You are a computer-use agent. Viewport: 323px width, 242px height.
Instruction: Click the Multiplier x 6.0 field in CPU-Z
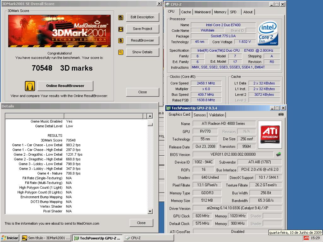click(x=206, y=89)
